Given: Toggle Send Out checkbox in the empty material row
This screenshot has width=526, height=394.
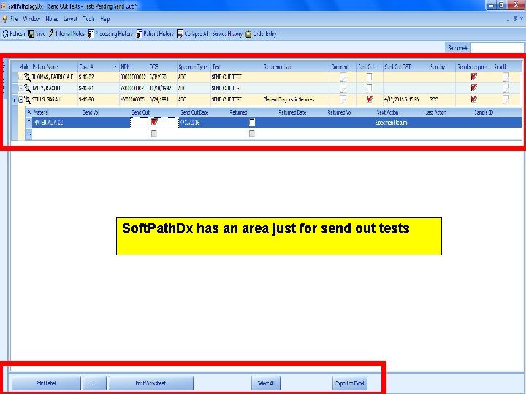Looking at the screenshot, I should point(154,134).
